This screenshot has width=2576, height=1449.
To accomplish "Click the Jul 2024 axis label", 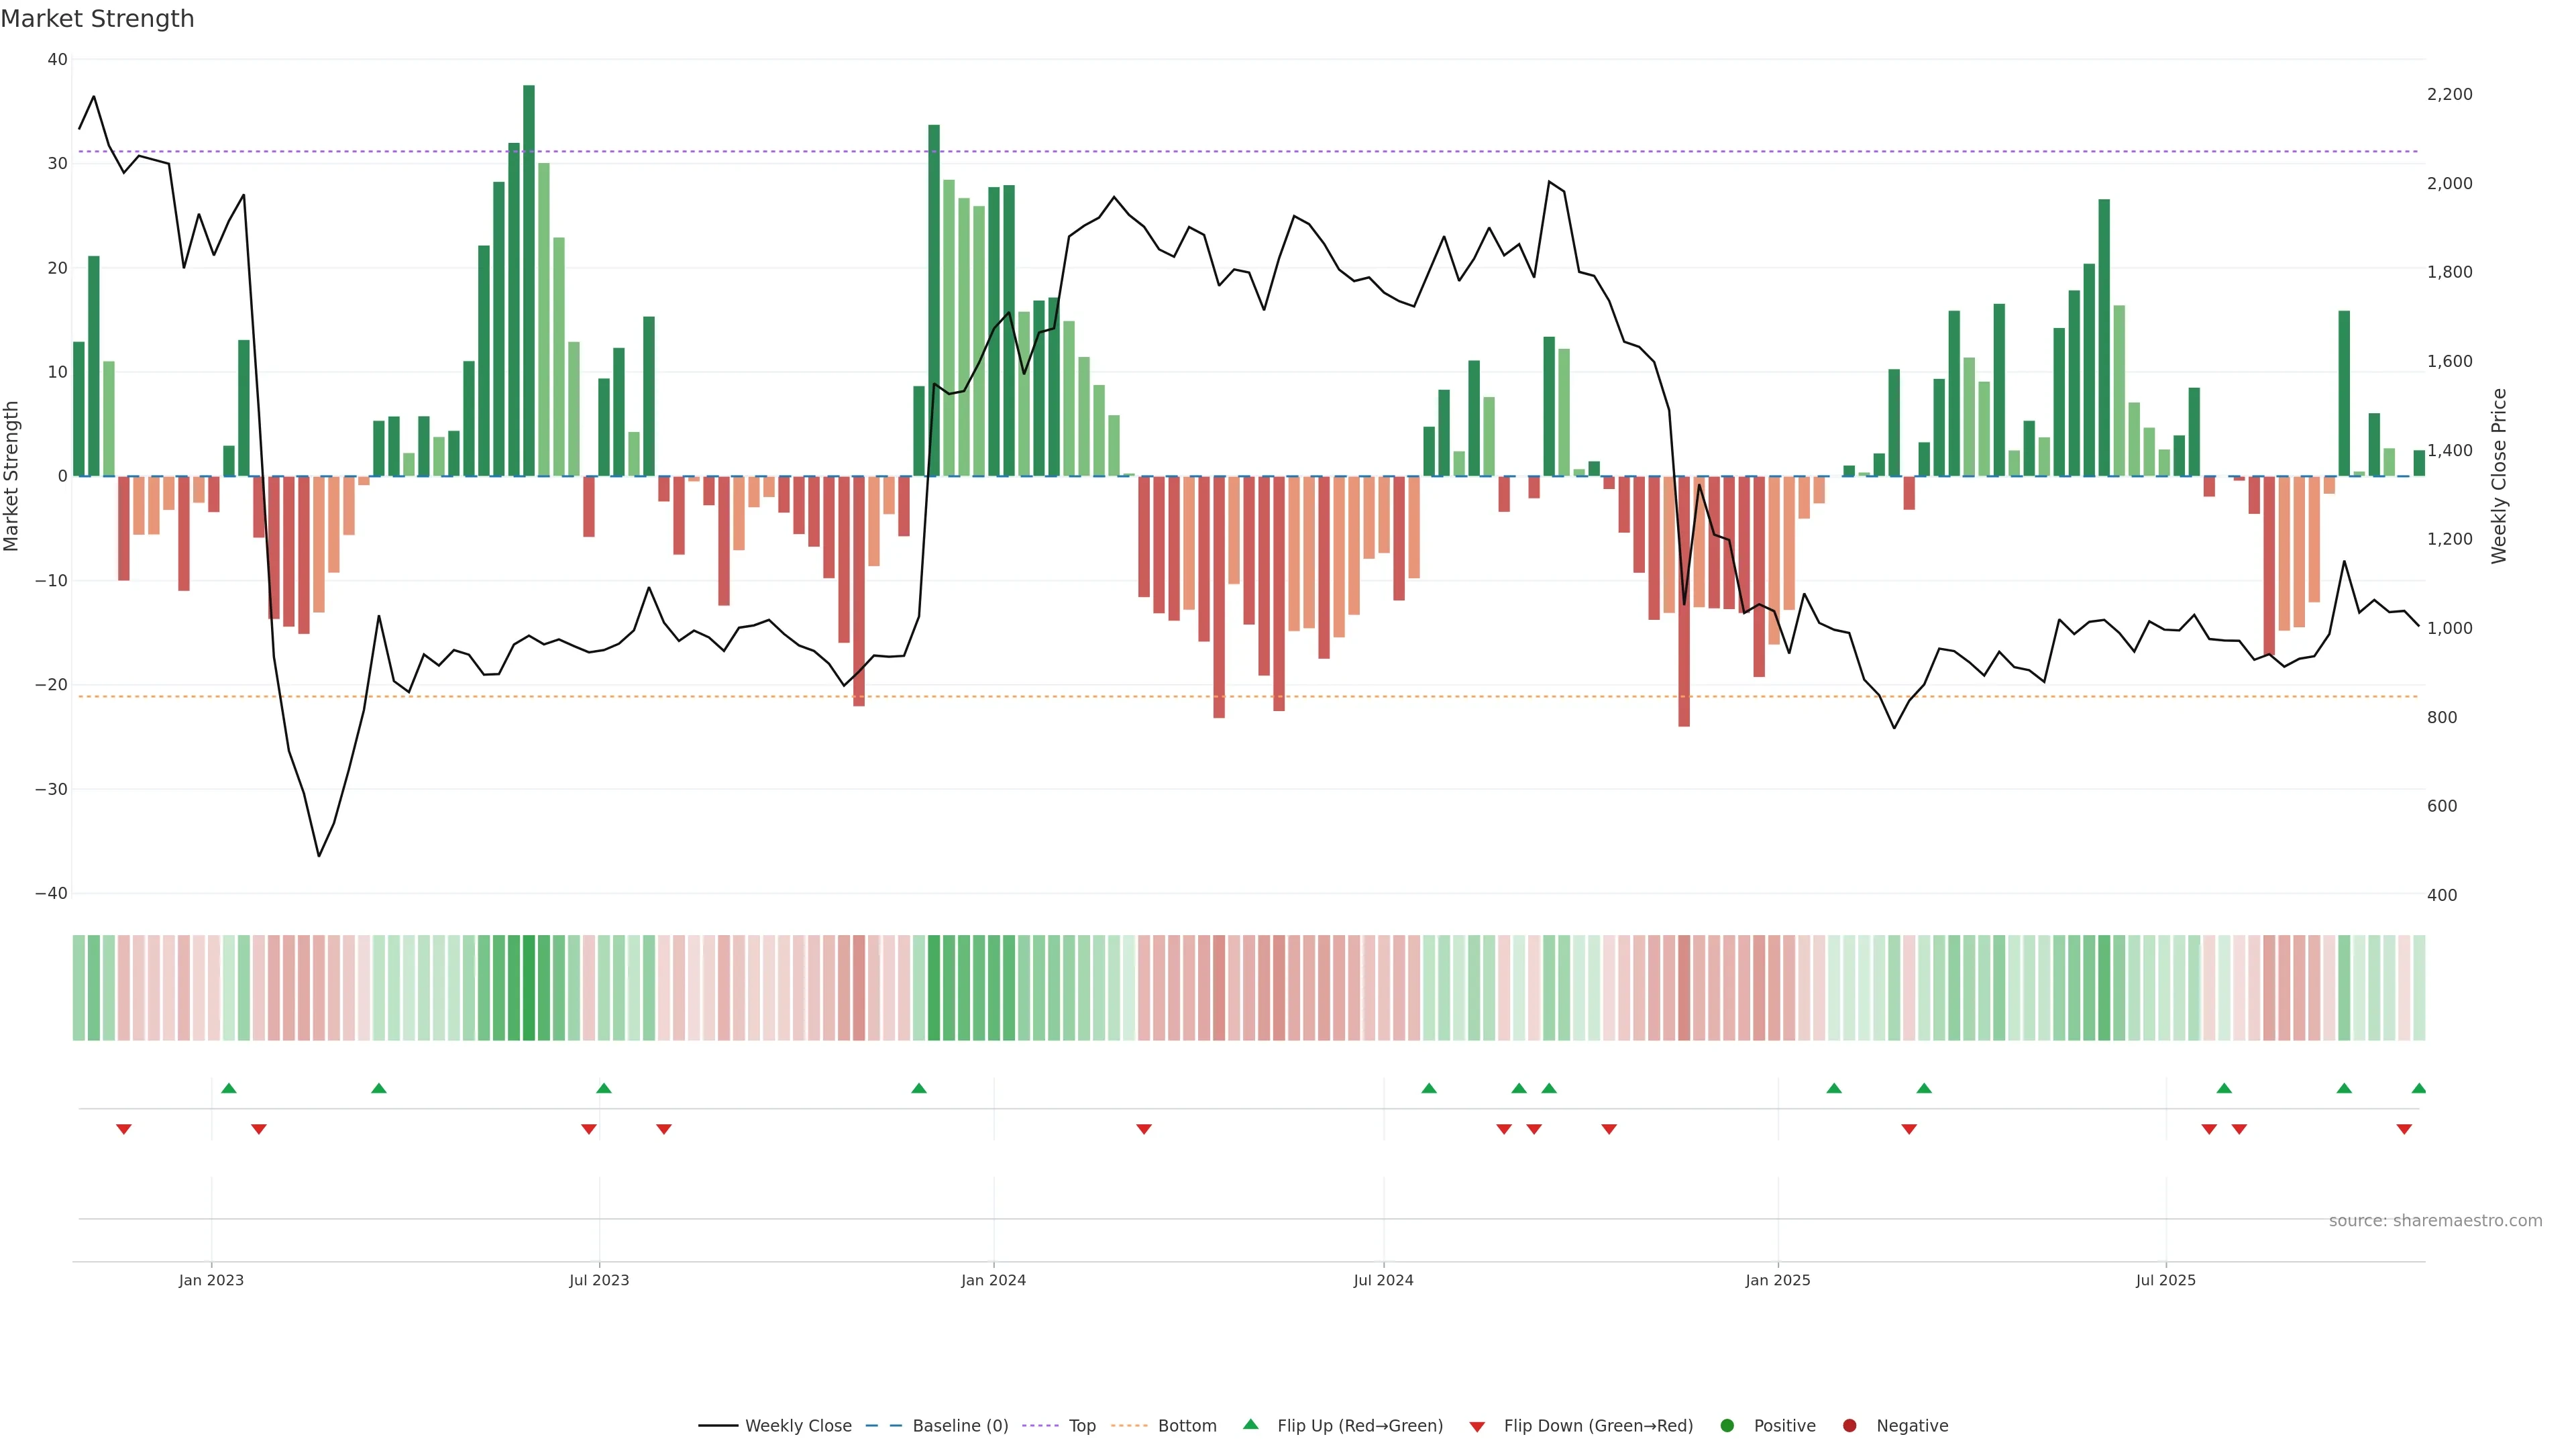I will [x=1383, y=1280].
